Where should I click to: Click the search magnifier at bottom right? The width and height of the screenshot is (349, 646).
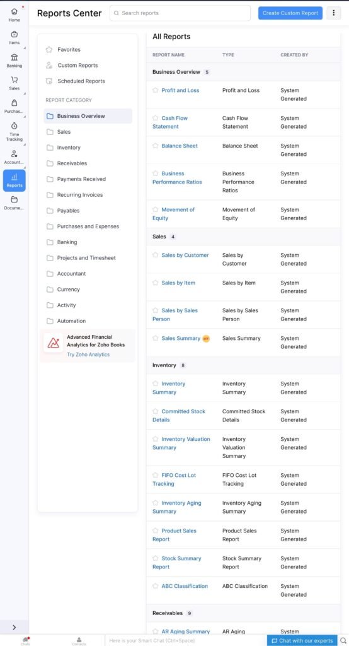point(343,641)
